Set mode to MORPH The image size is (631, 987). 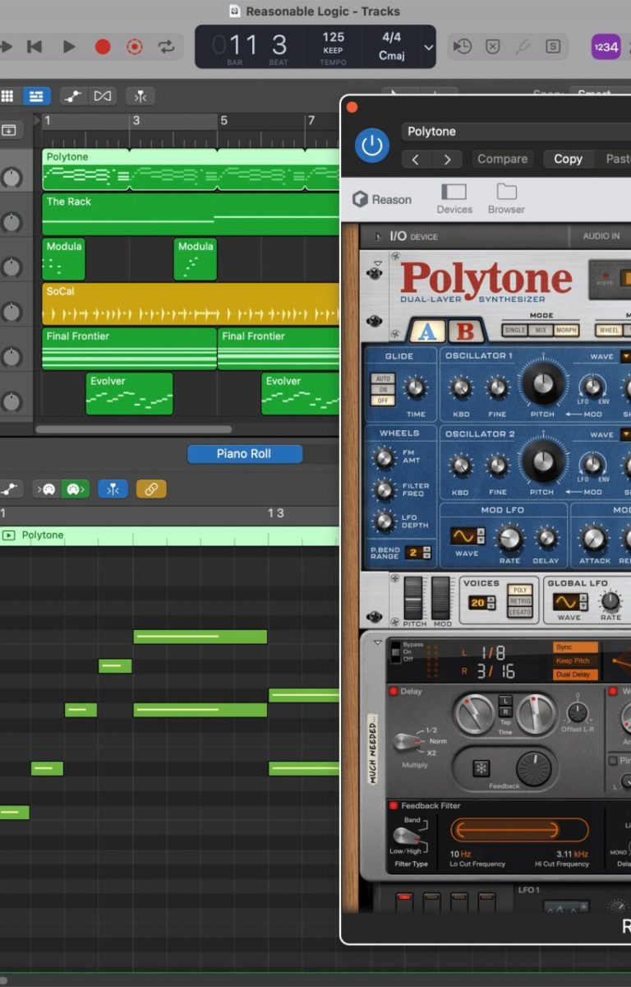tap(566, 331)
